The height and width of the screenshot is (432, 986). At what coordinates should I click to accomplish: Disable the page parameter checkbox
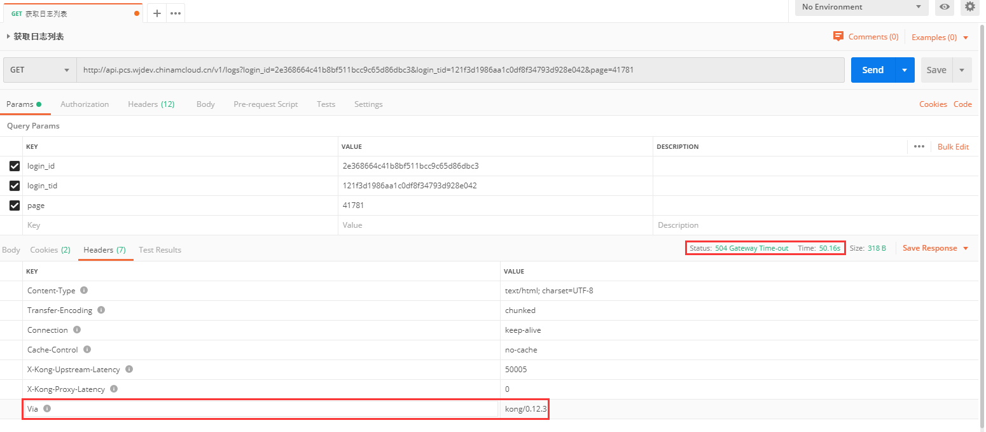coord(15,206)
